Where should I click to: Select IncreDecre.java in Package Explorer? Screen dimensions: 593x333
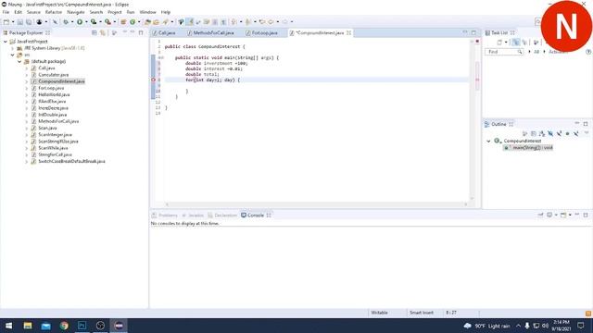tap(54, 108)
